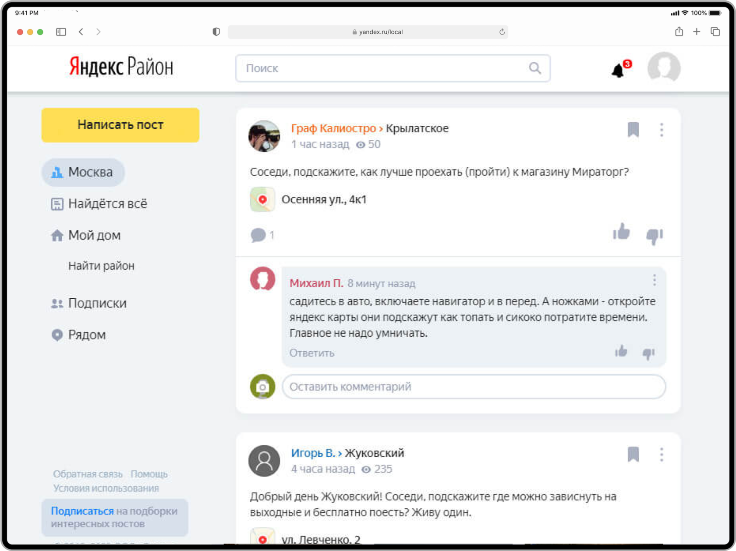Open more options for Михаил П. comment

click(655, 280)
